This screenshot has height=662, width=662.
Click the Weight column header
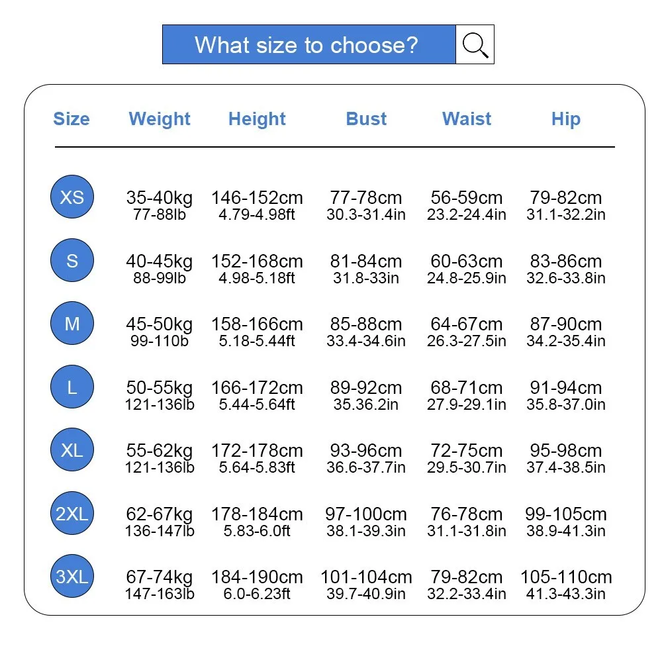click(x=160, y=119)
